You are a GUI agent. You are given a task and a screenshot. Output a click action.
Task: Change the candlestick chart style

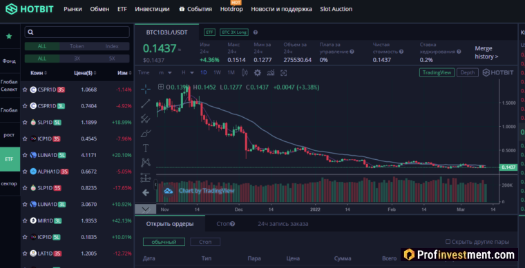point(245,73)
